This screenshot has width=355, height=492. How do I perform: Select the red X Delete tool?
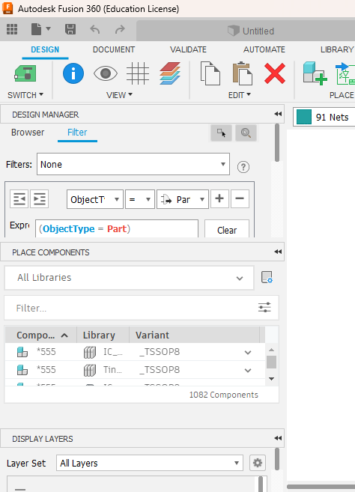[x=275, y=73]
